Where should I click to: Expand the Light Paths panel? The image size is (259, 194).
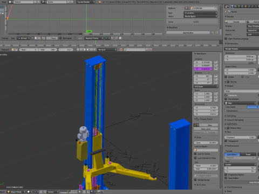pos(226,124)
